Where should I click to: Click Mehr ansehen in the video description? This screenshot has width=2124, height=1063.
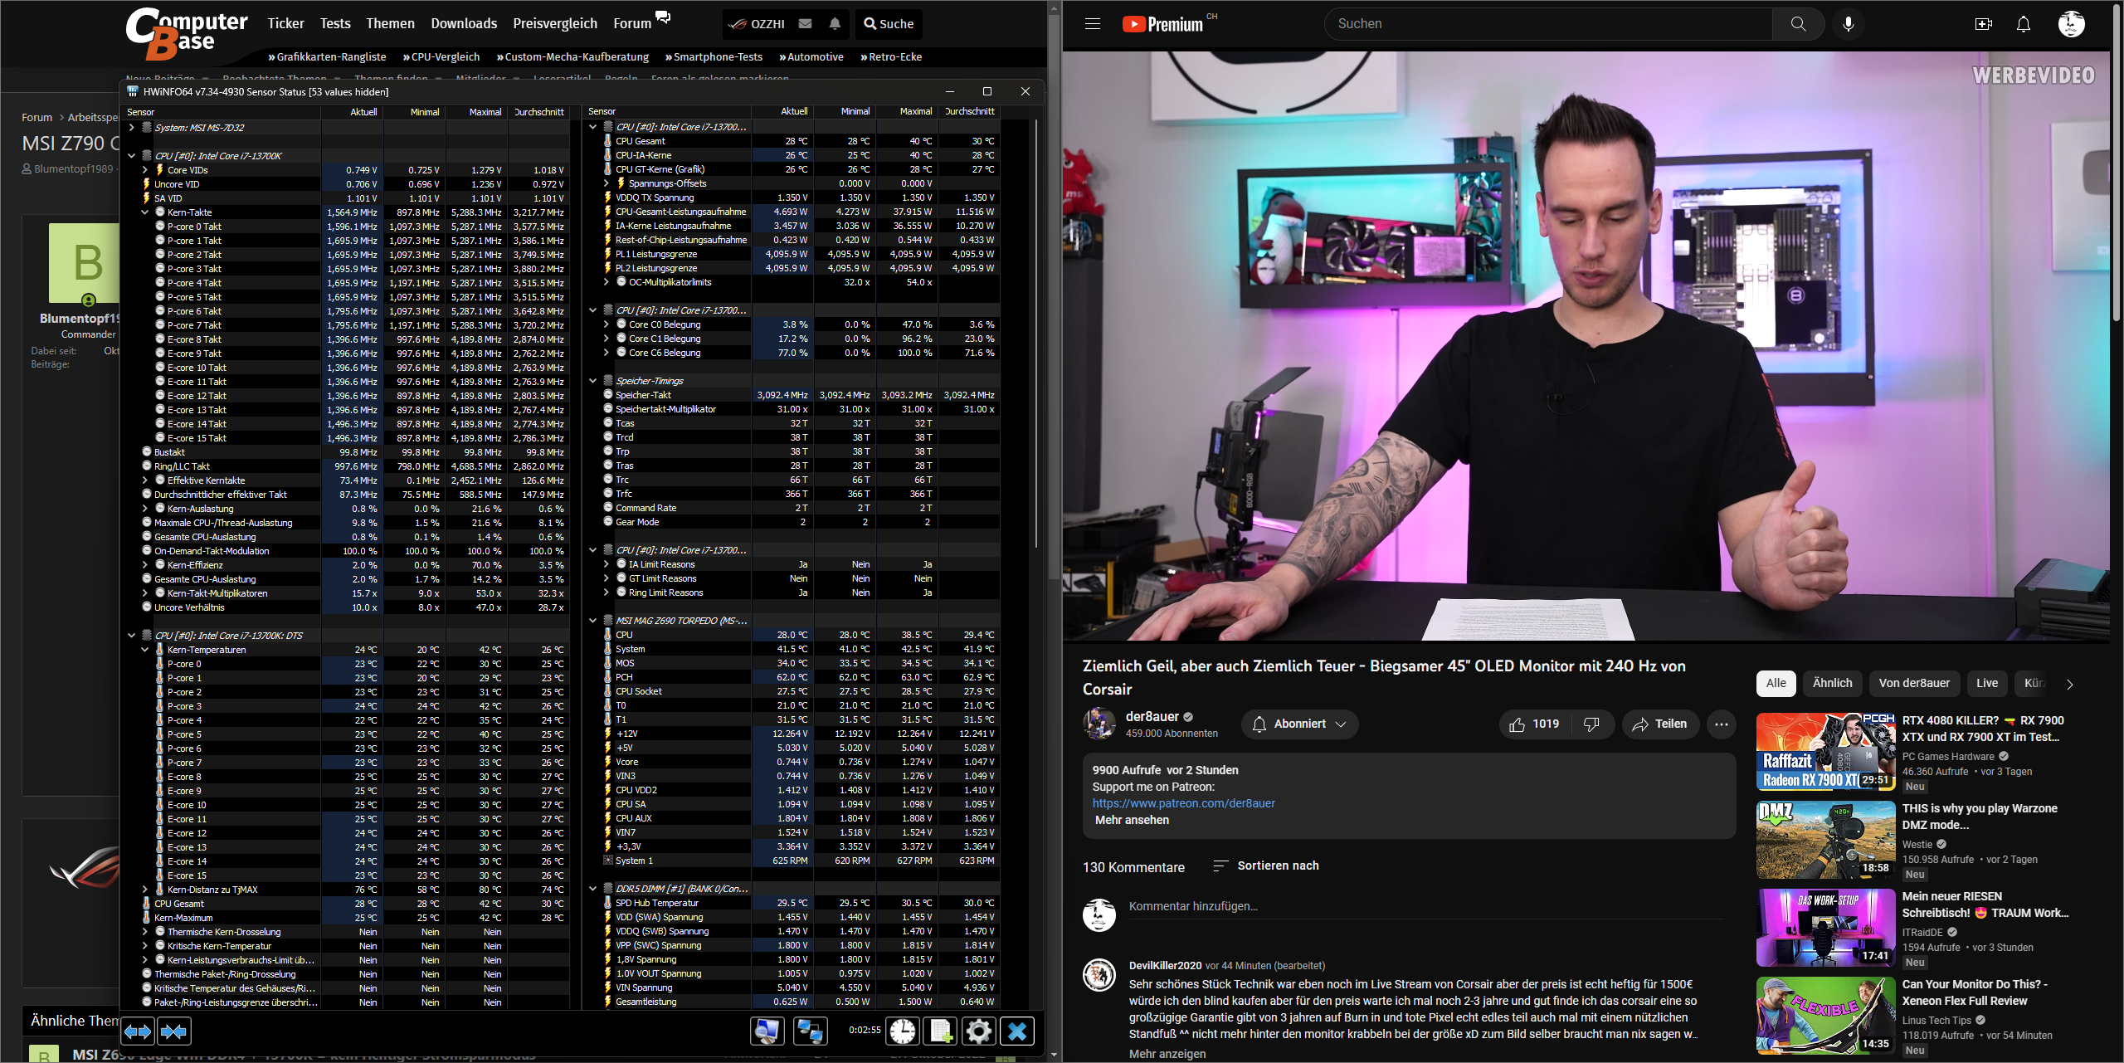[x=1132, y=820]
